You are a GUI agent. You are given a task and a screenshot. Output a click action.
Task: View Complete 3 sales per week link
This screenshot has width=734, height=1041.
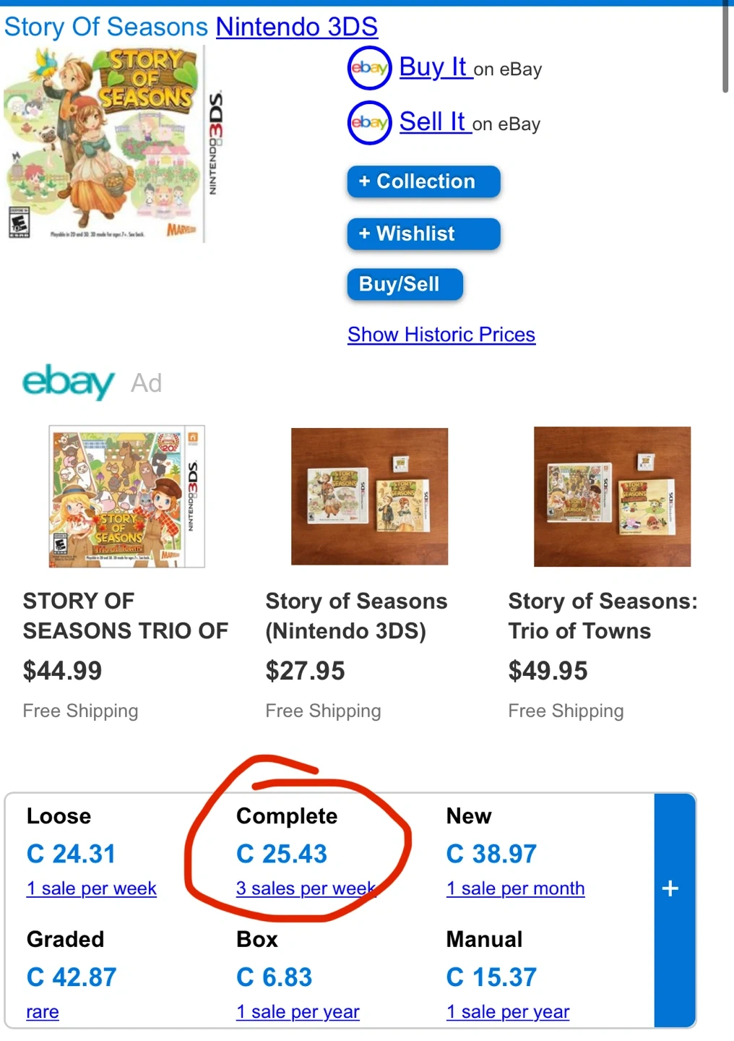coord(306,888)
